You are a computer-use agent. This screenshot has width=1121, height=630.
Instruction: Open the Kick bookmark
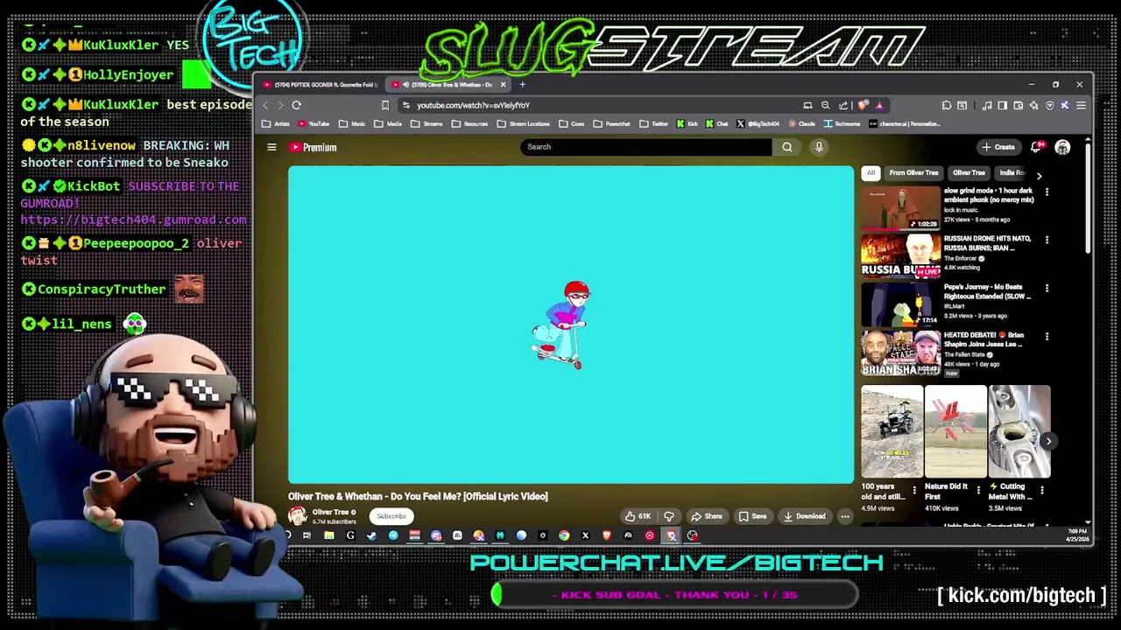(687, 124)
